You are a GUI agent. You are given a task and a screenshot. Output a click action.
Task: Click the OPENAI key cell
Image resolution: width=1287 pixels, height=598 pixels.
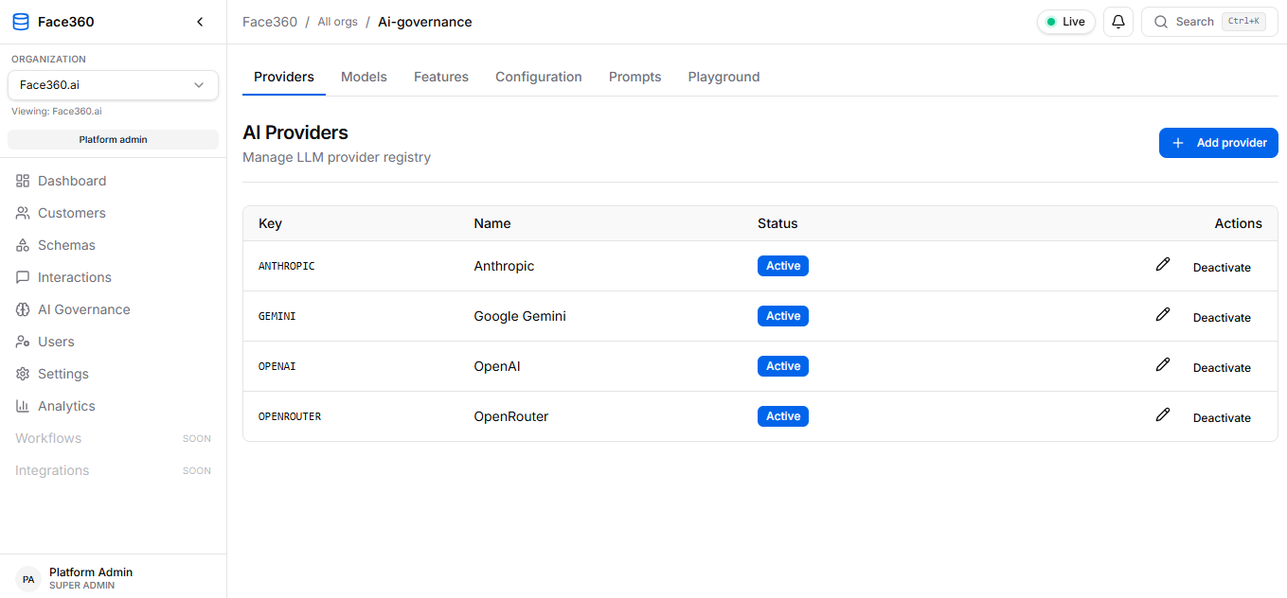coord(277,366)
